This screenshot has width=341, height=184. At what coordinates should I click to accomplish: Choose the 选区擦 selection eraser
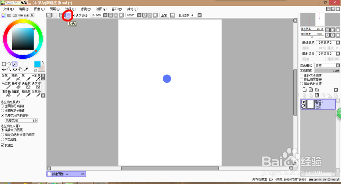coord(36,85)
